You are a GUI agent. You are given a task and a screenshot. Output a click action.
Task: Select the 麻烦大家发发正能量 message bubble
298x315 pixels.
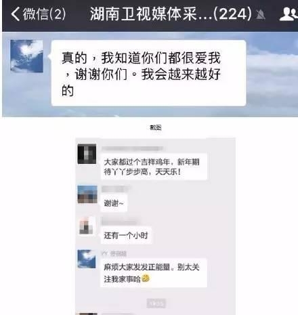tap(154, 273)
